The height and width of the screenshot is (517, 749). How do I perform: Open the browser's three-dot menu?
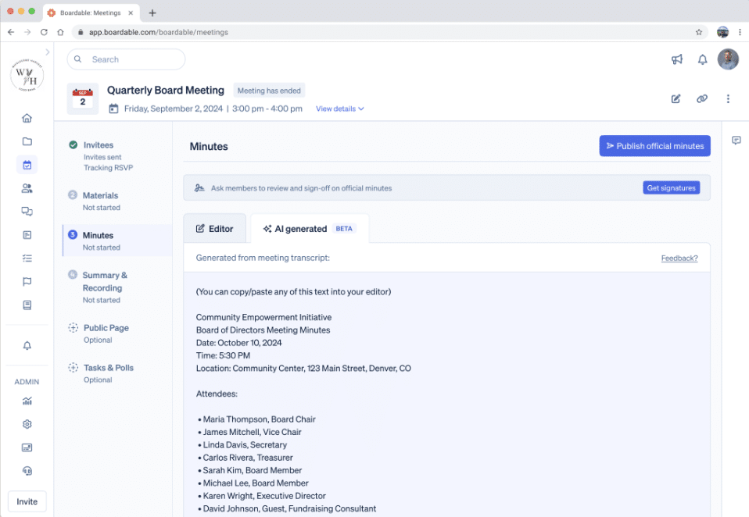pyautogui.click(x=740, y=32)
